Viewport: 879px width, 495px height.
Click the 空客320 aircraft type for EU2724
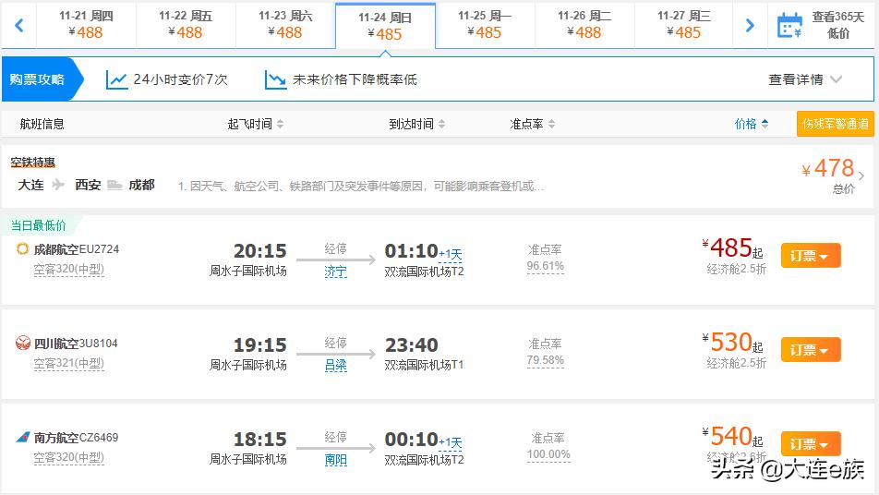[x=68, y=269]
